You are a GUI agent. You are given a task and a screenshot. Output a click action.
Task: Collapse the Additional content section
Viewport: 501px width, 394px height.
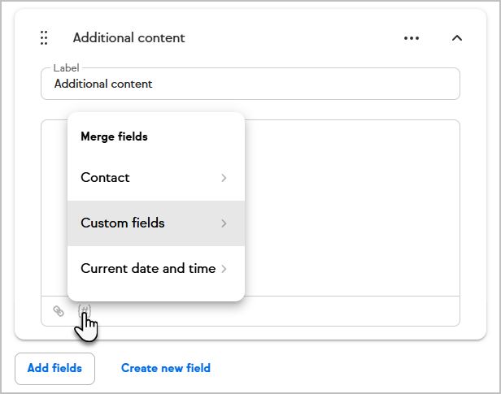pyautogui.click(x=457, y=38)
